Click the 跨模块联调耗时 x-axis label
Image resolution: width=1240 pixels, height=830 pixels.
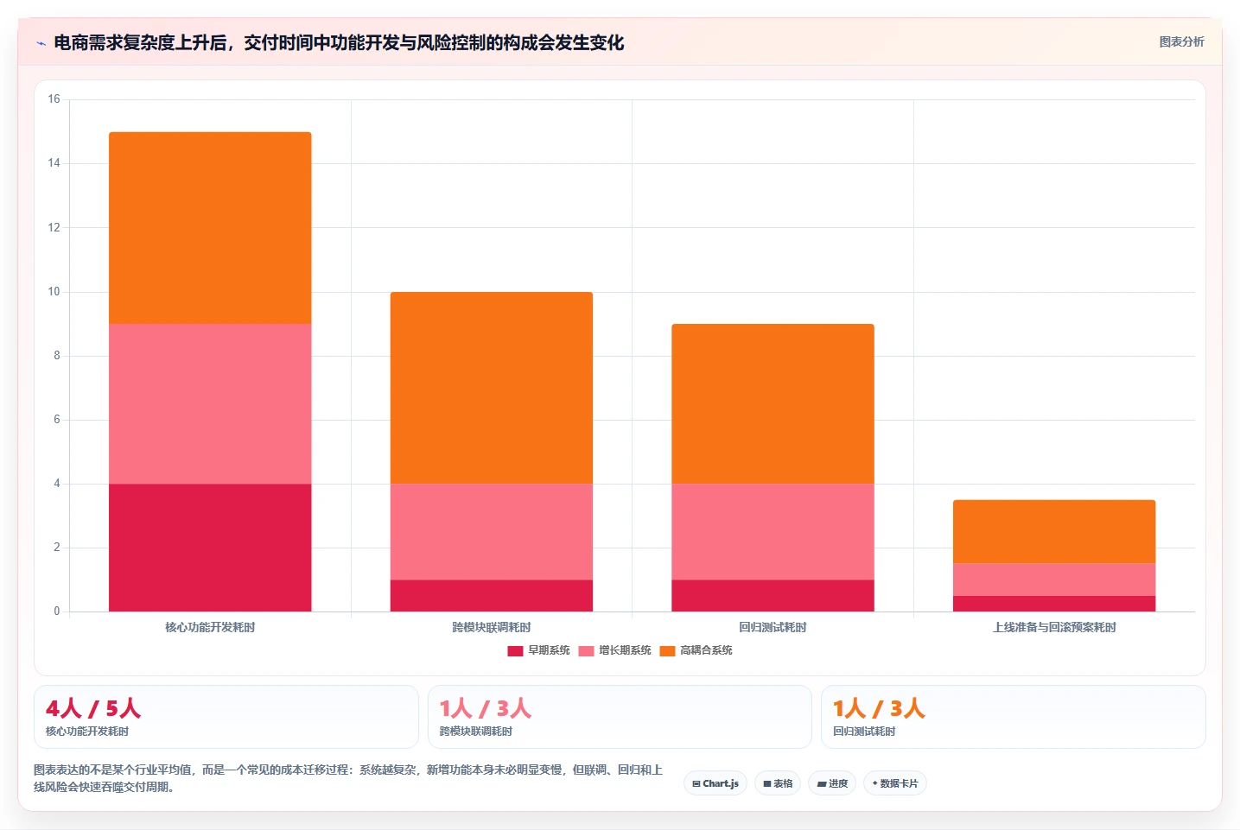tap(492, 627)
